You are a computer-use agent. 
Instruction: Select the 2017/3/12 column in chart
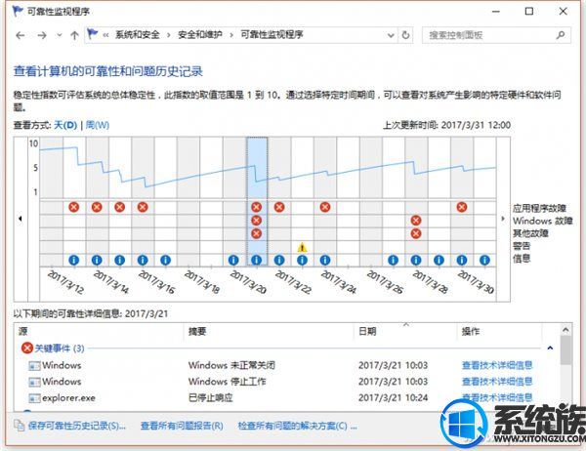(51, 202)
